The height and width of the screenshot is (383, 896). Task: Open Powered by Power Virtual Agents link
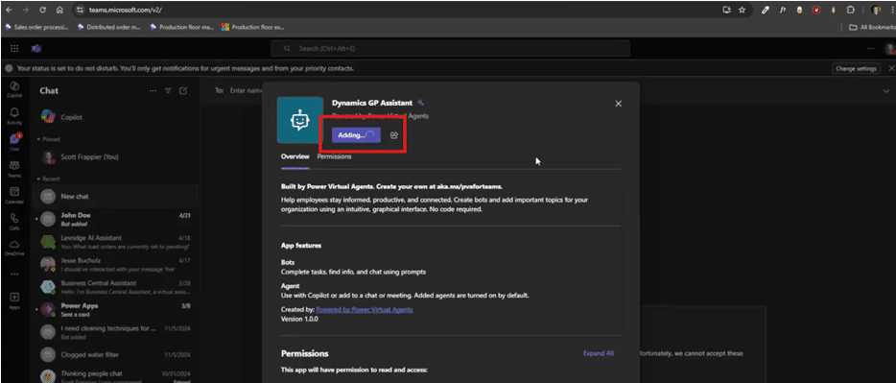[364, 309]
